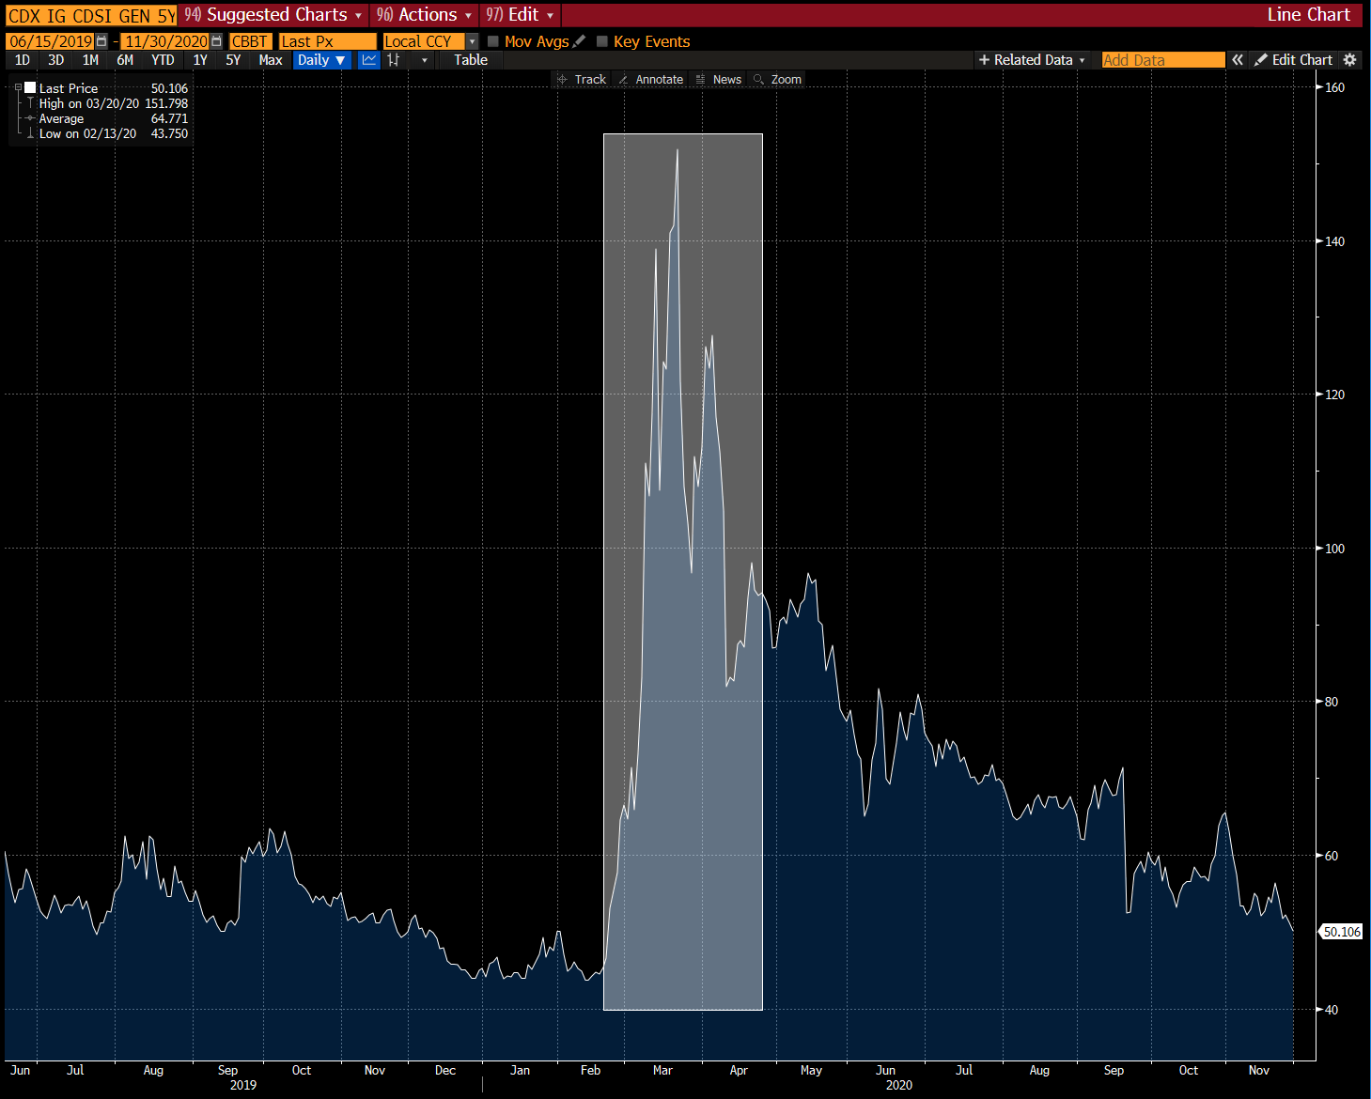Click the High on 03/20/20 legend row
Viewport: 1371px width, 1099px height.
(x=113, y=103)
